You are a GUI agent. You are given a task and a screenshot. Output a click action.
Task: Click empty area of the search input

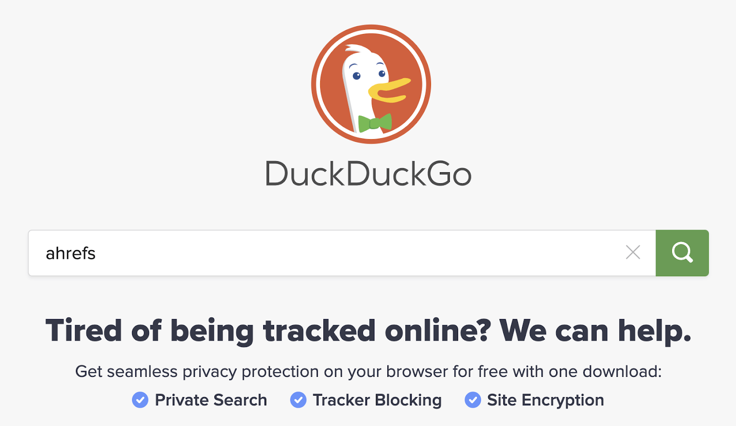359,253
